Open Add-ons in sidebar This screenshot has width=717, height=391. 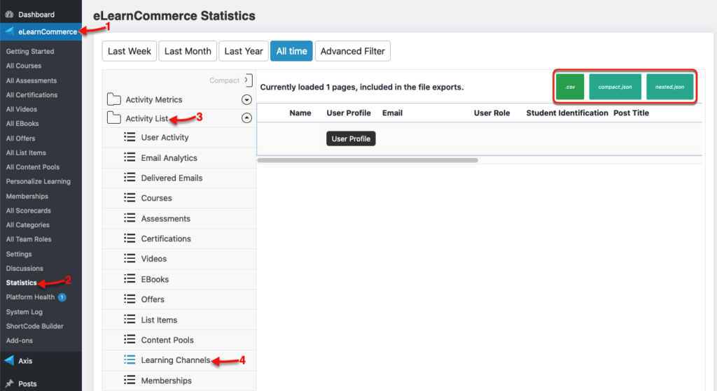tap(19, 341)
